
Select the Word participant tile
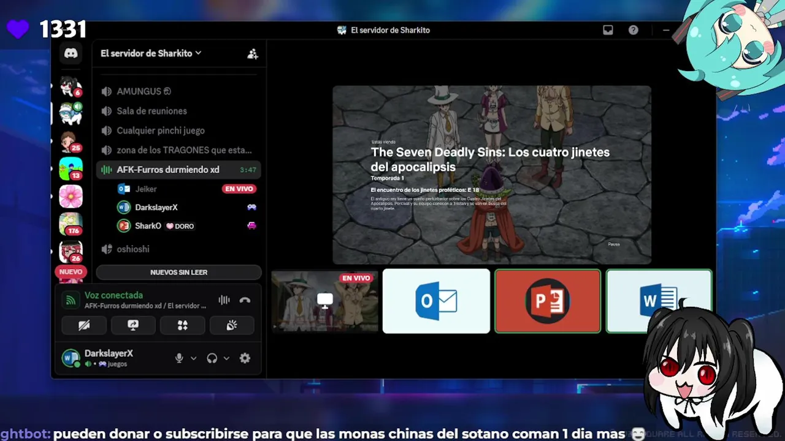tap(659, 301)
